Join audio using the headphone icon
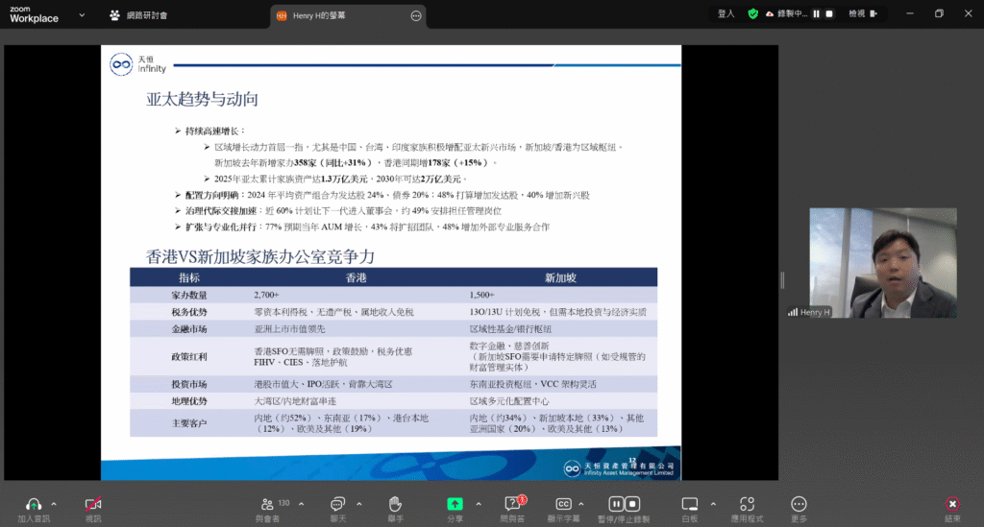 pyautogui.click(x=34, y=504)
